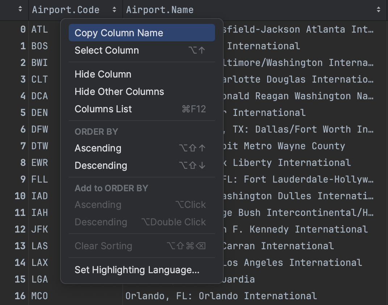
Task: Select the ATL cell in row 0
Action: (41, 29)
